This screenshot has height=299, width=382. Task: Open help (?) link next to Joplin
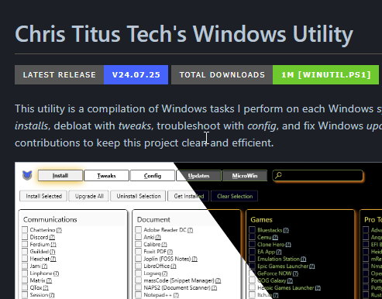point(194,259)
